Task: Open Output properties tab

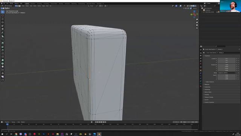Action: click(x=201, y=56)
